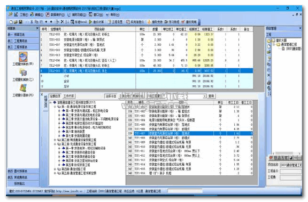Open 学习教程 tutorial toolbar button
This screenshot has width=308, height=202.
pyautogui.click(x=172, y=22)
